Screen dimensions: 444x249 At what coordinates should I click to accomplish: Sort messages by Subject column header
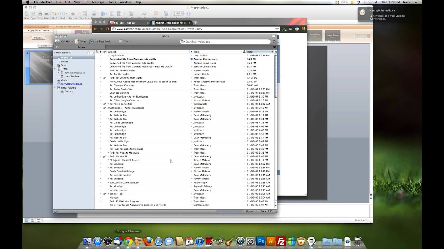148,52
